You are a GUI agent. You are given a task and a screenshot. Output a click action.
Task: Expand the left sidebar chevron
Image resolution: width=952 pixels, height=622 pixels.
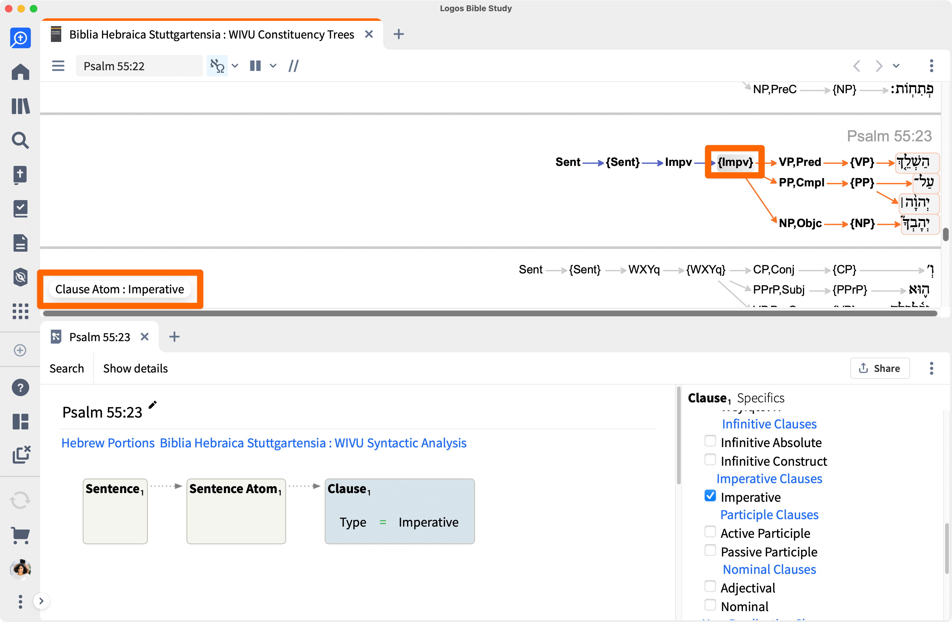coord(41,601)
